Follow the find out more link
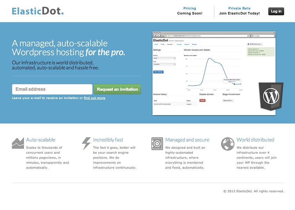The width and height of the screenshot is (295, 210). pos(95,98)
